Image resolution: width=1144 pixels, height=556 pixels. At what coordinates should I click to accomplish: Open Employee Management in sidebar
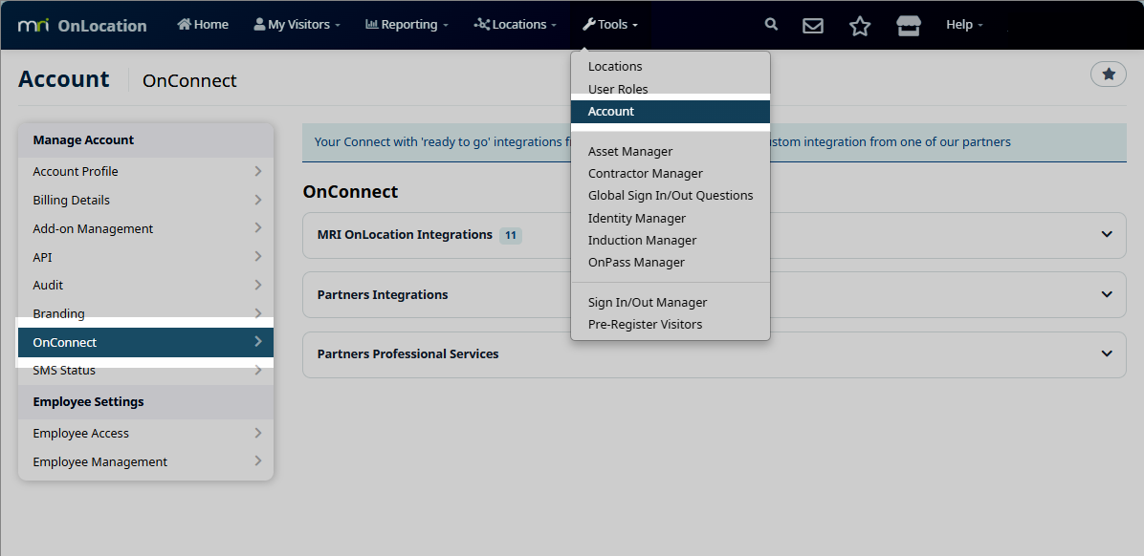tap(100, 461)
